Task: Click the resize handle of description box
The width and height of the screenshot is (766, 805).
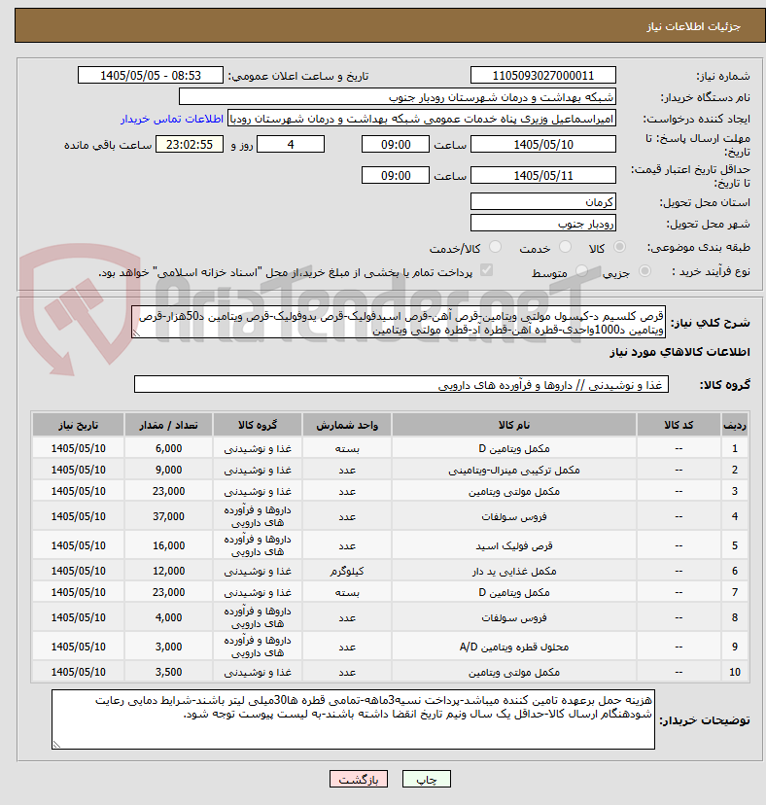Action: coord(136,333)
